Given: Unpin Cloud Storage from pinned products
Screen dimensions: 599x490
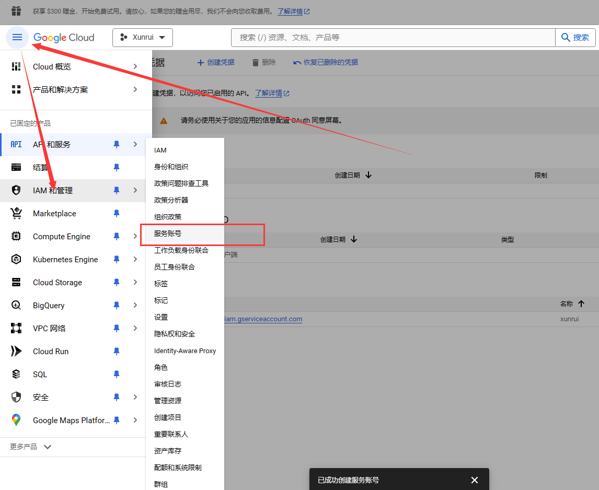Looking at the screenshot, I should click(x=117, y=282).
